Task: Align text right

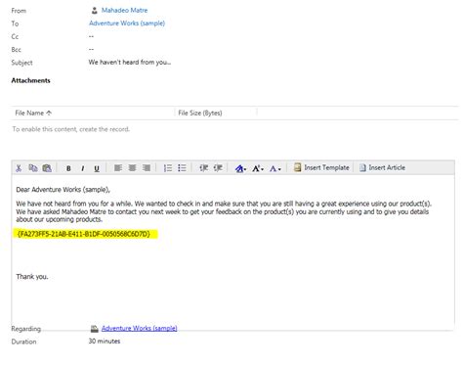Action: (x=147, y=168)
